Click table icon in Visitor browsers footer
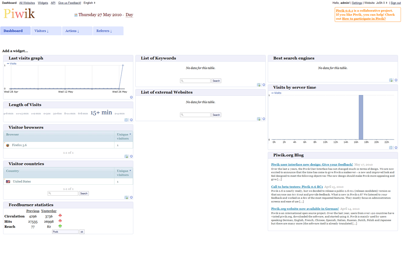403x268 pixels. click(x=126, y=156)
